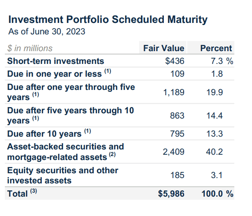Click the Investment Portfolio Scheduled Maturity title
The image size is (252, 216).
108,20
